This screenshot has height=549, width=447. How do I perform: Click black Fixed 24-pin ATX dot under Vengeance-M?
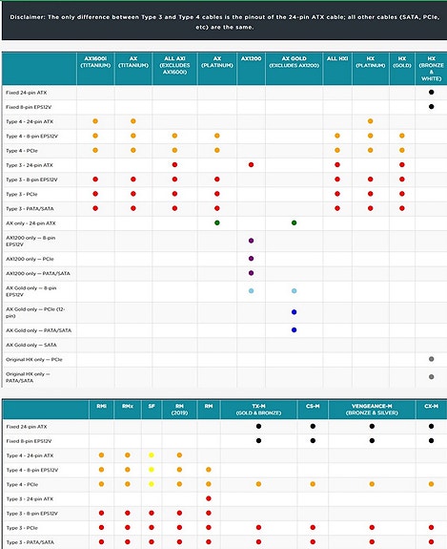pos(372,426)
